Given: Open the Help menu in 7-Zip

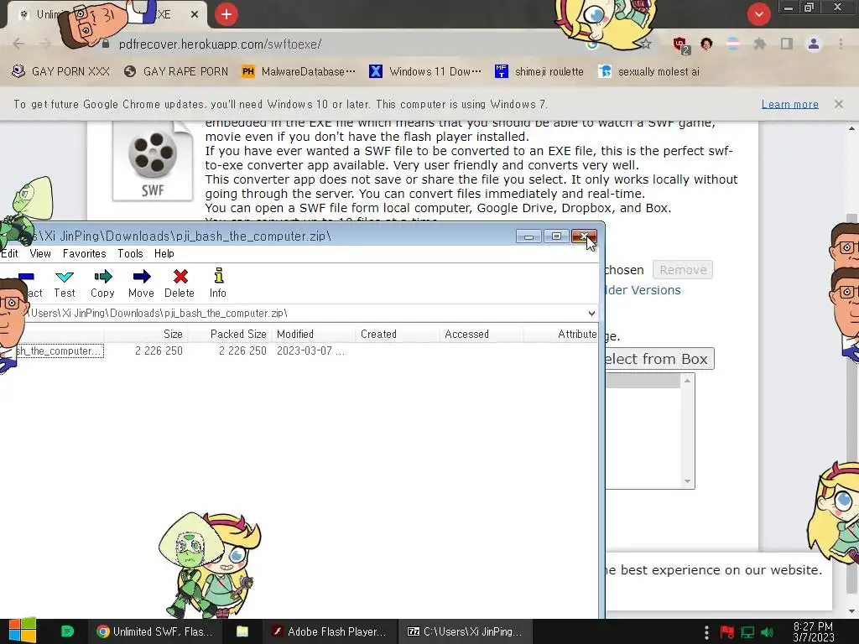Looking at the screenshot, I should point(164,253).
